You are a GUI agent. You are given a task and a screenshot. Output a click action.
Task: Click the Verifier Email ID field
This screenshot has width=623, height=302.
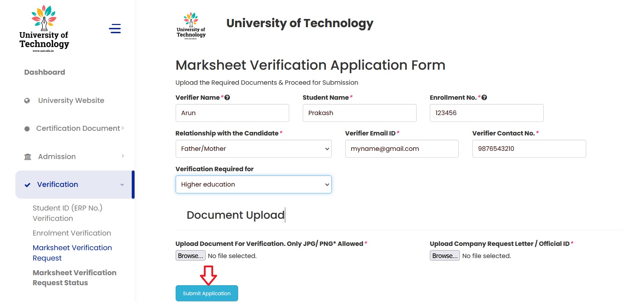(402, 149)
